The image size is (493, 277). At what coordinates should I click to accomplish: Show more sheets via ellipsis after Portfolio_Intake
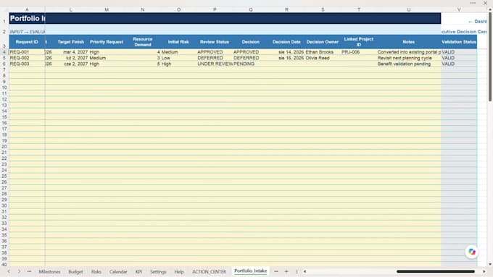click(x=276, y=271)
